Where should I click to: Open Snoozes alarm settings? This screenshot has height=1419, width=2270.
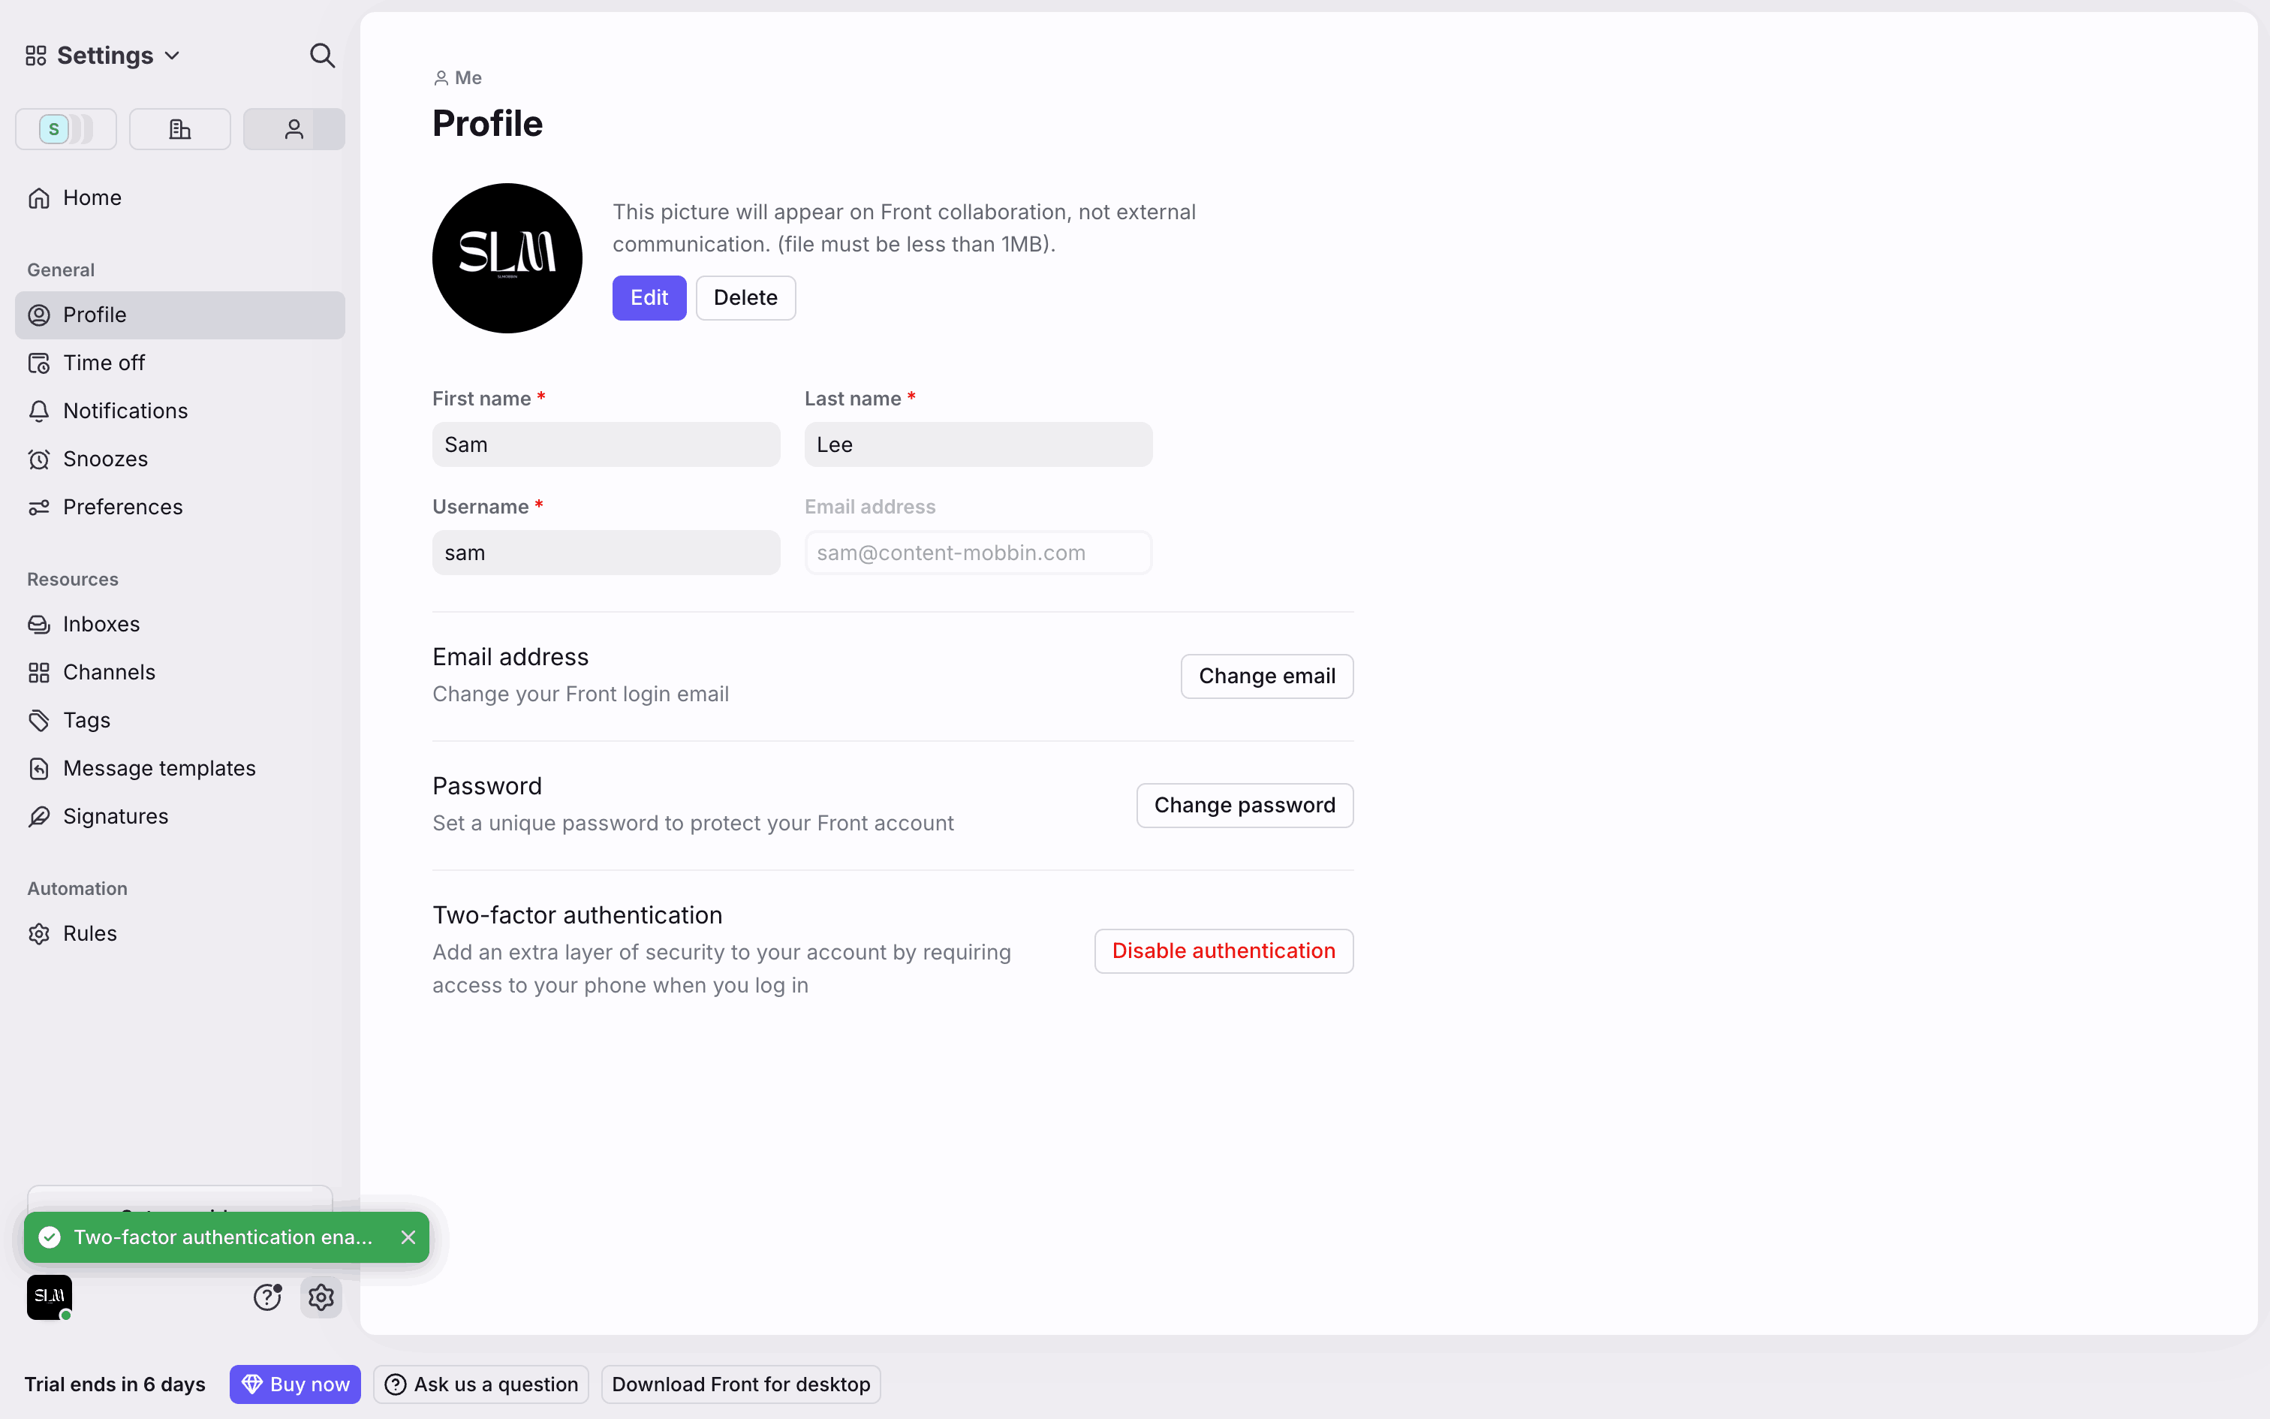coord(105,459)
